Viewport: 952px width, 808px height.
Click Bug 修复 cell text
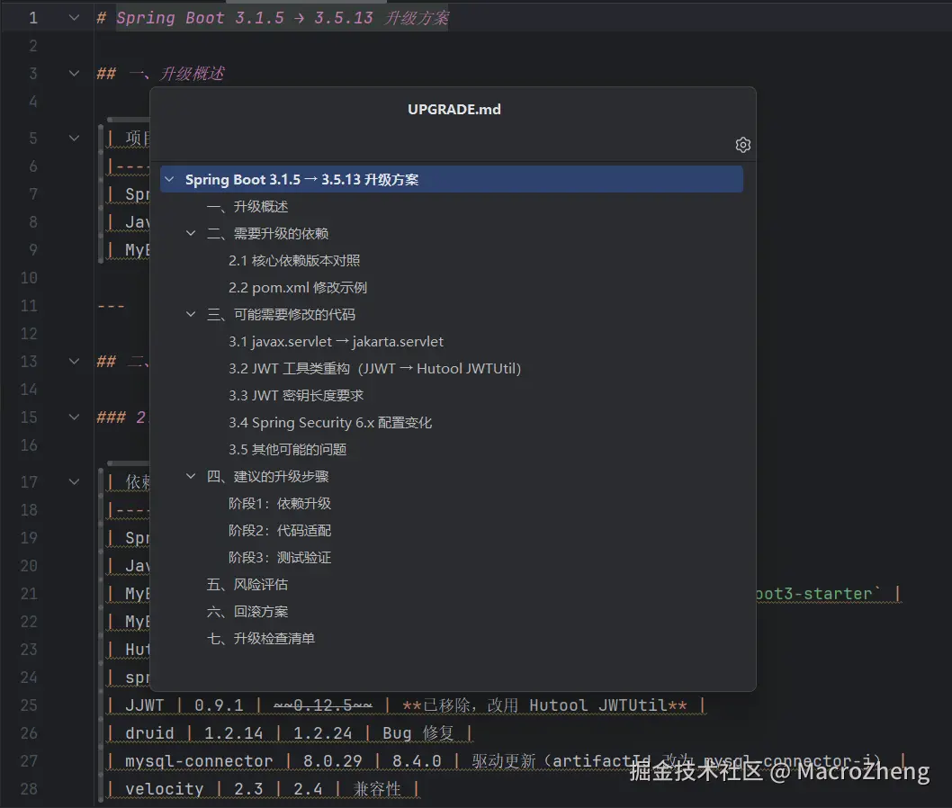coord(418,732)
